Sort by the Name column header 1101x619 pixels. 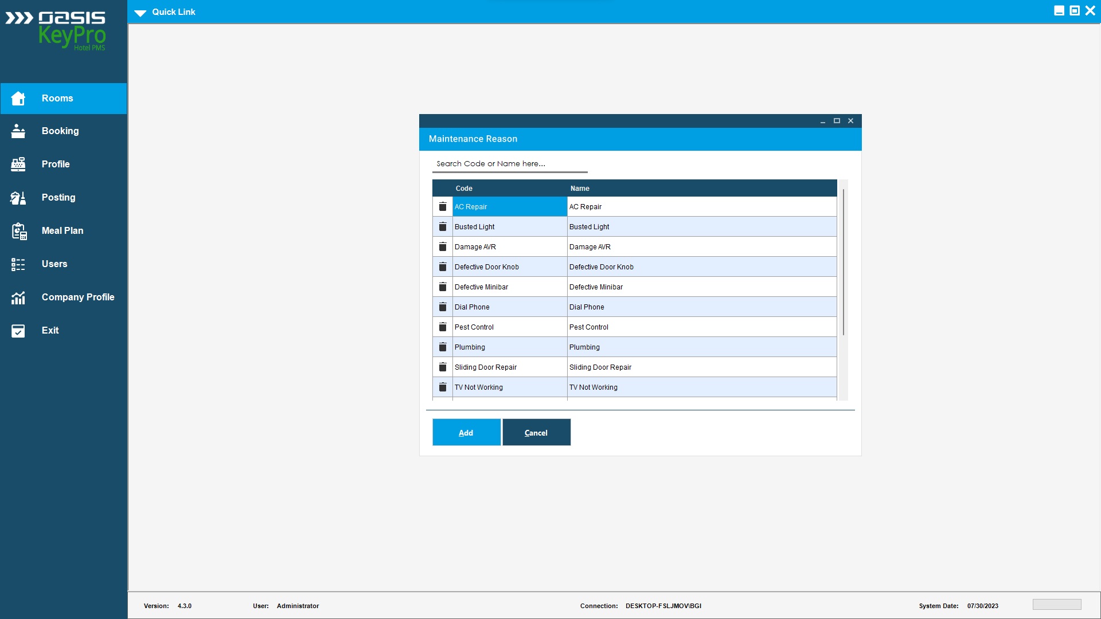[580, 189]
